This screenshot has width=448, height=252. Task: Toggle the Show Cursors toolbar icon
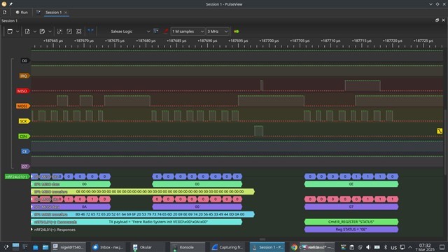[90, 31]
